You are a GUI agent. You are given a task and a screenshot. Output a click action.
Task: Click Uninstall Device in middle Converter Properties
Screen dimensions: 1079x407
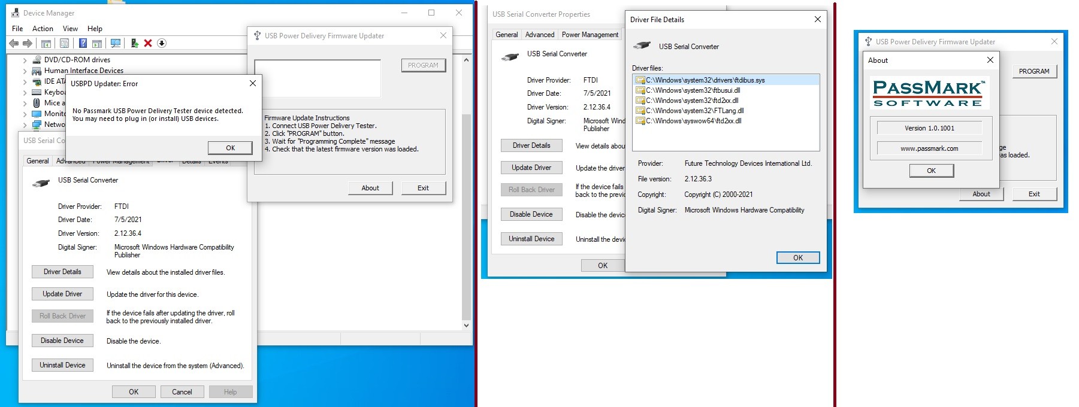(531, 239)
